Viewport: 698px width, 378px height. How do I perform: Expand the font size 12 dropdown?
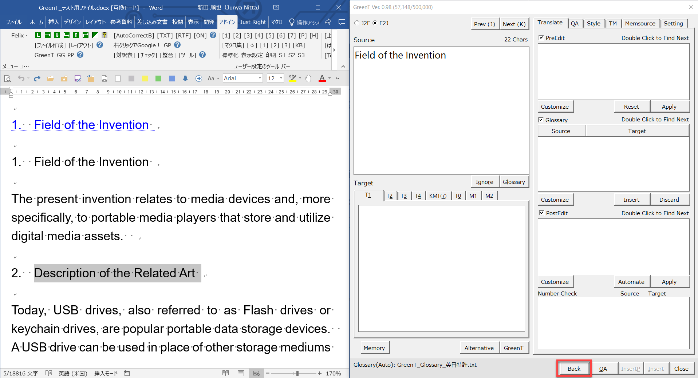[x=281, y=79]
